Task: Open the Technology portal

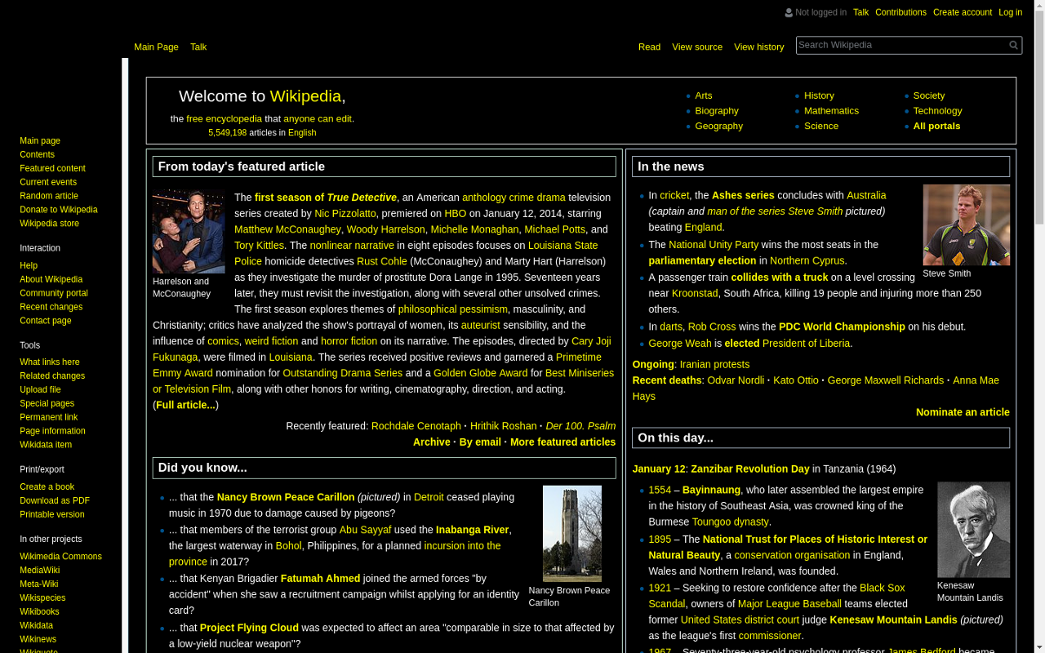Action: [937, 111]
